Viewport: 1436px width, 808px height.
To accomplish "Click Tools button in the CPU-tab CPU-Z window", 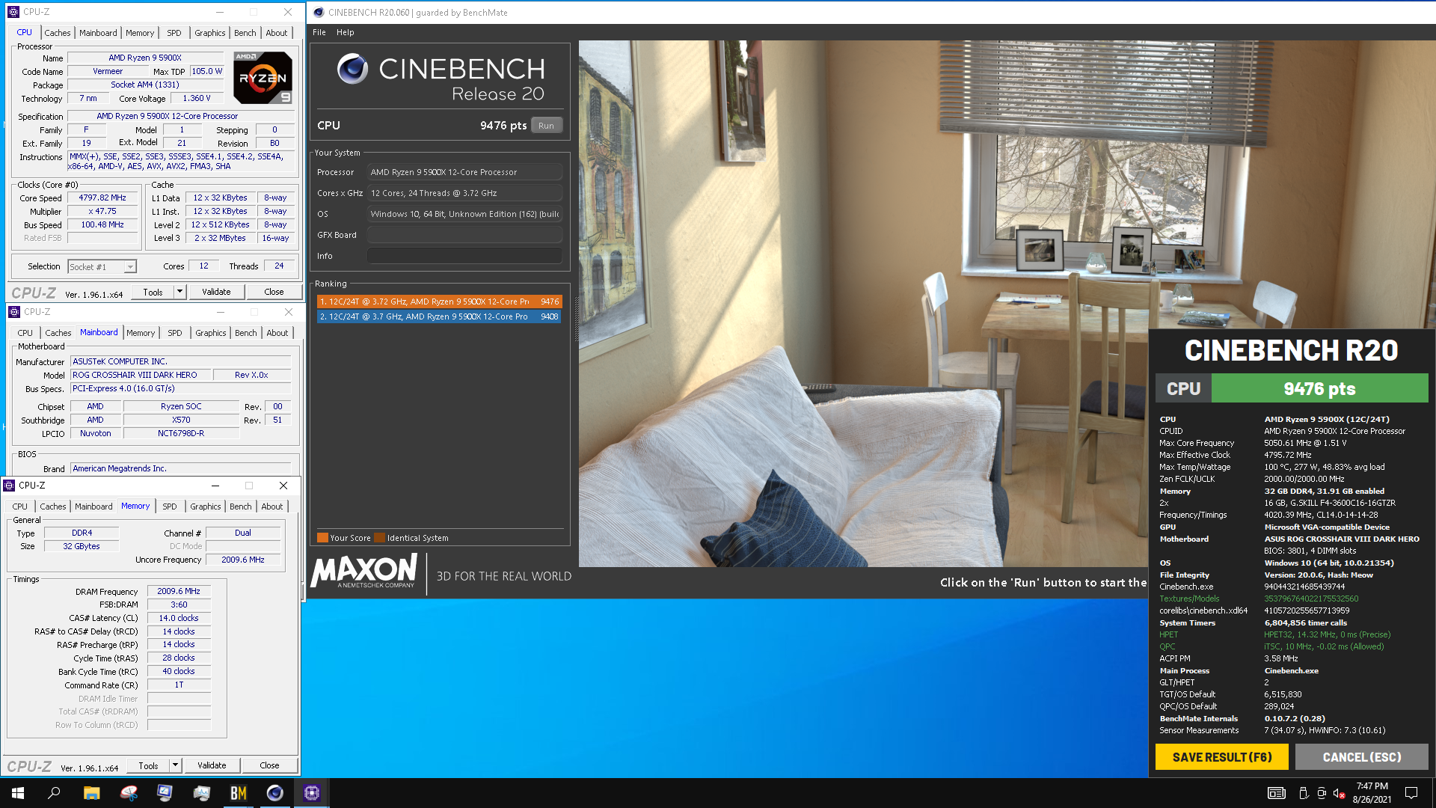I will 153,292.
